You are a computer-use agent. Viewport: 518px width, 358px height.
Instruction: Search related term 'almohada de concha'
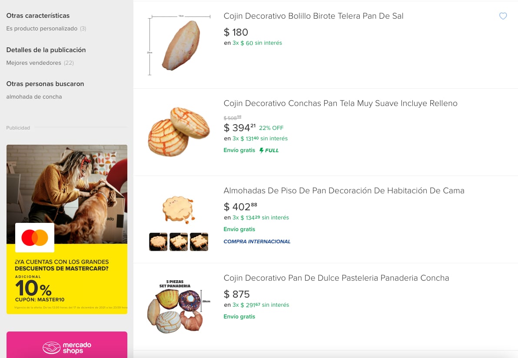34,97
